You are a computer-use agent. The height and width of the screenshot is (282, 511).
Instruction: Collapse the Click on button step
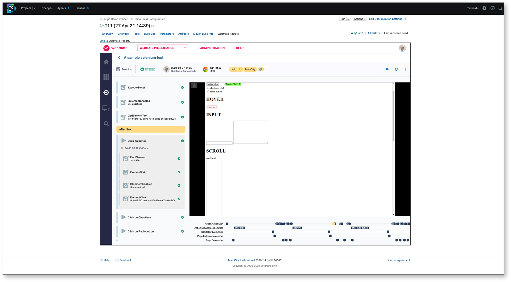(123, 141)
